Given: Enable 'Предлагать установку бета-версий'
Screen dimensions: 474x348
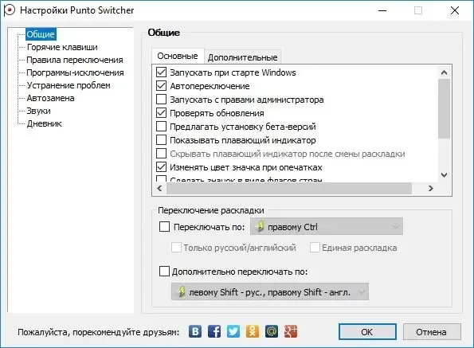Looking at the screenshot, I should [161, 127].
